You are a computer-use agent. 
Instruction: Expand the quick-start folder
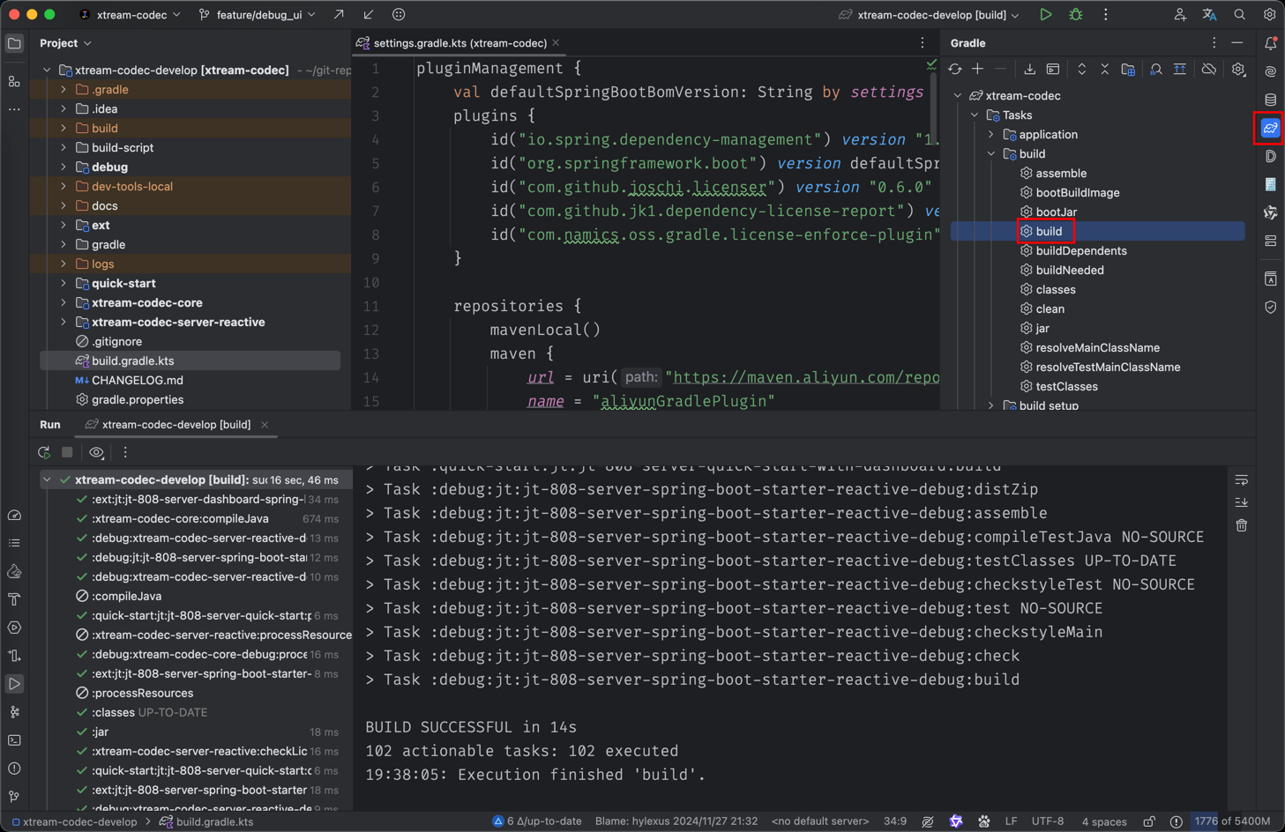tap(64, 284)
